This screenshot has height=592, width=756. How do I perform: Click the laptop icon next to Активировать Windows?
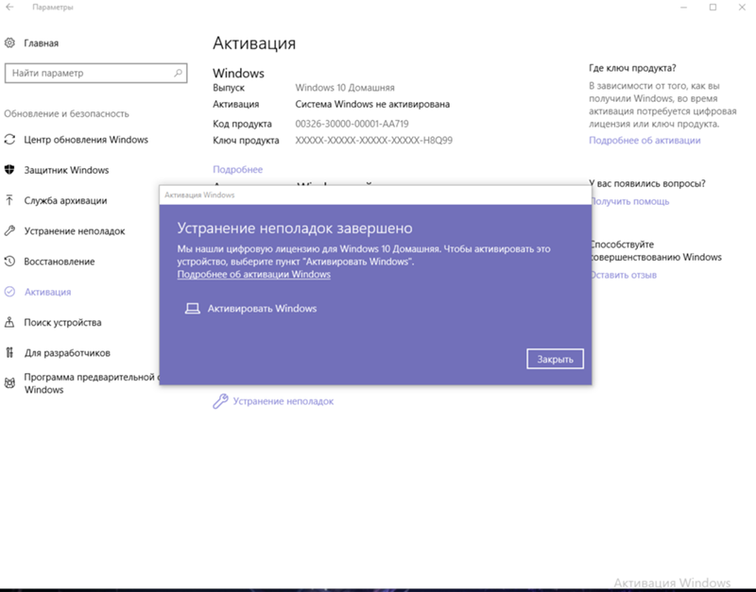coord(193,309)
